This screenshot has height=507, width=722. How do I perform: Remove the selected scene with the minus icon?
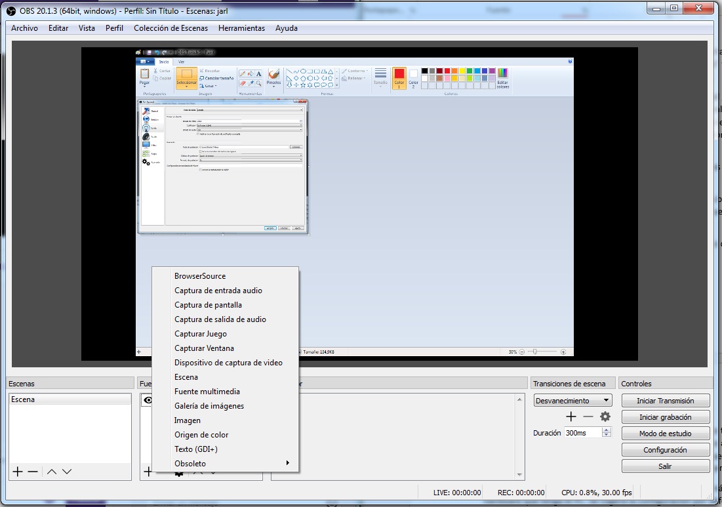(x=33, y=472)
